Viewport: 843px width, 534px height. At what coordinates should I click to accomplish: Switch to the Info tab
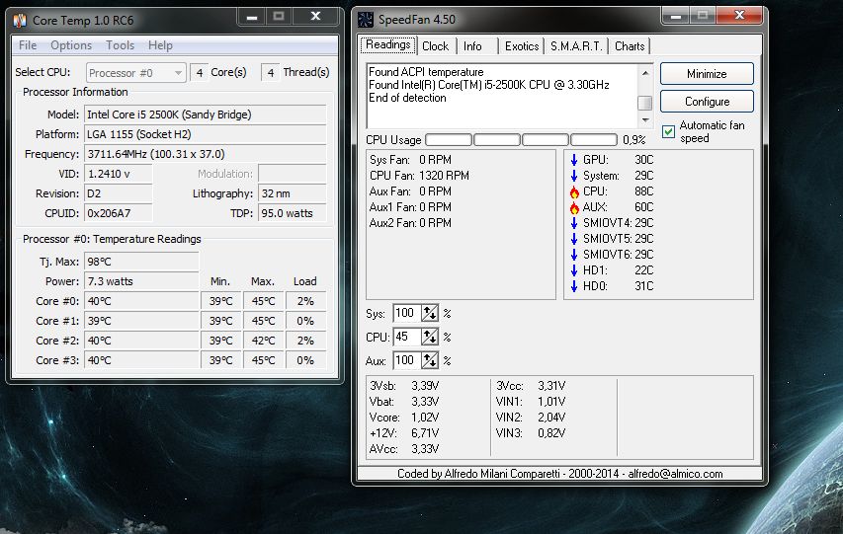tap(472, 46)
